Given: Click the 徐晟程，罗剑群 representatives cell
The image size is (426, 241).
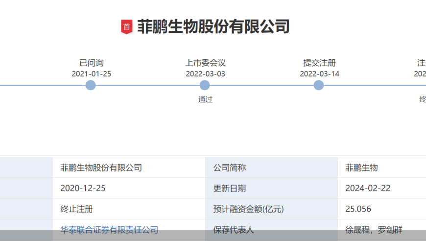Looking at the screenshot, I should (382, 230).
